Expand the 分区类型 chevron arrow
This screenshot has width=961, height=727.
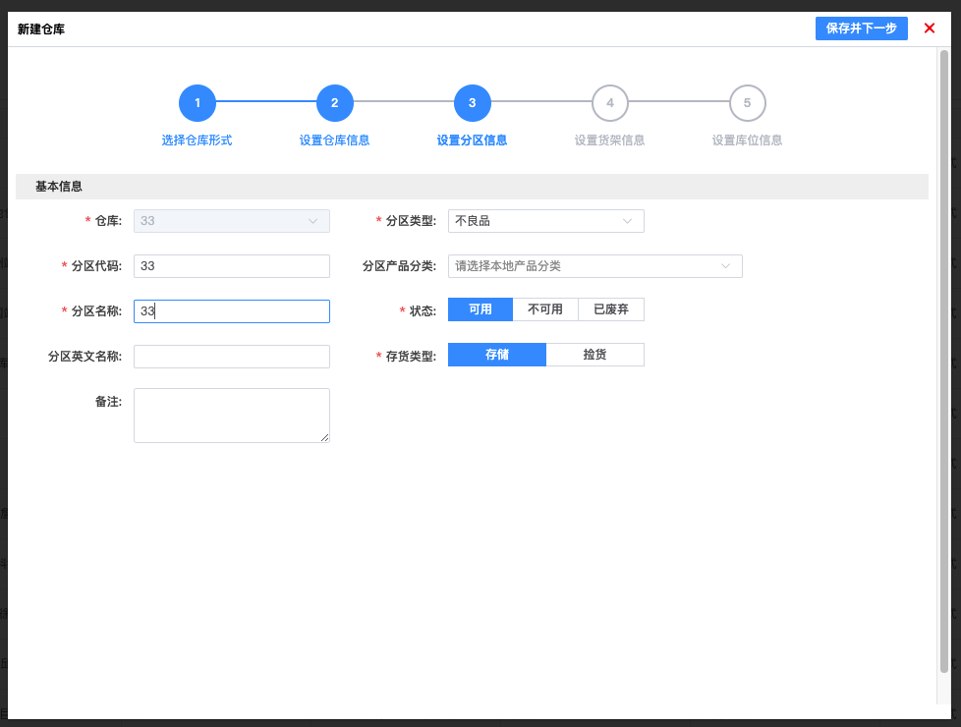point(627,221)
